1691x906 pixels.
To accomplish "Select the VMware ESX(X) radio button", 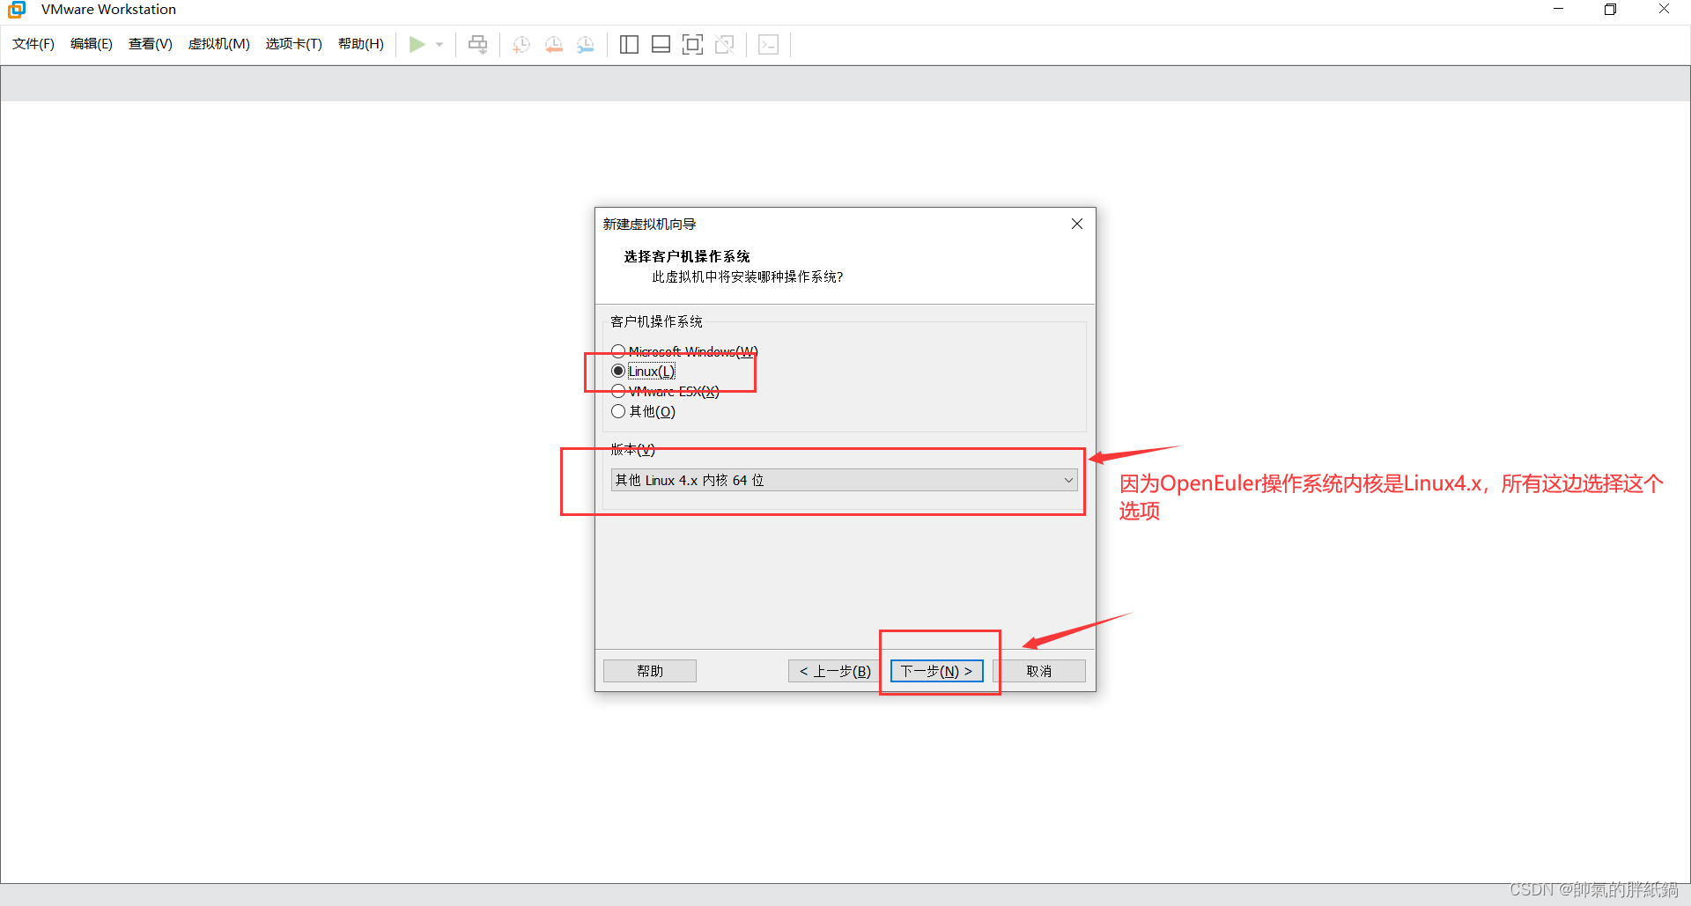I will tap(618, 391).
